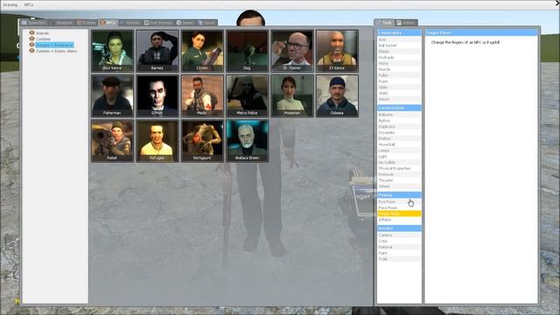Image resolution: width=560 pixels, height=315 pixels.
Task: Spawn the Vortigaunt NPC
Action: pyautogui.click(x=202, y=141)
